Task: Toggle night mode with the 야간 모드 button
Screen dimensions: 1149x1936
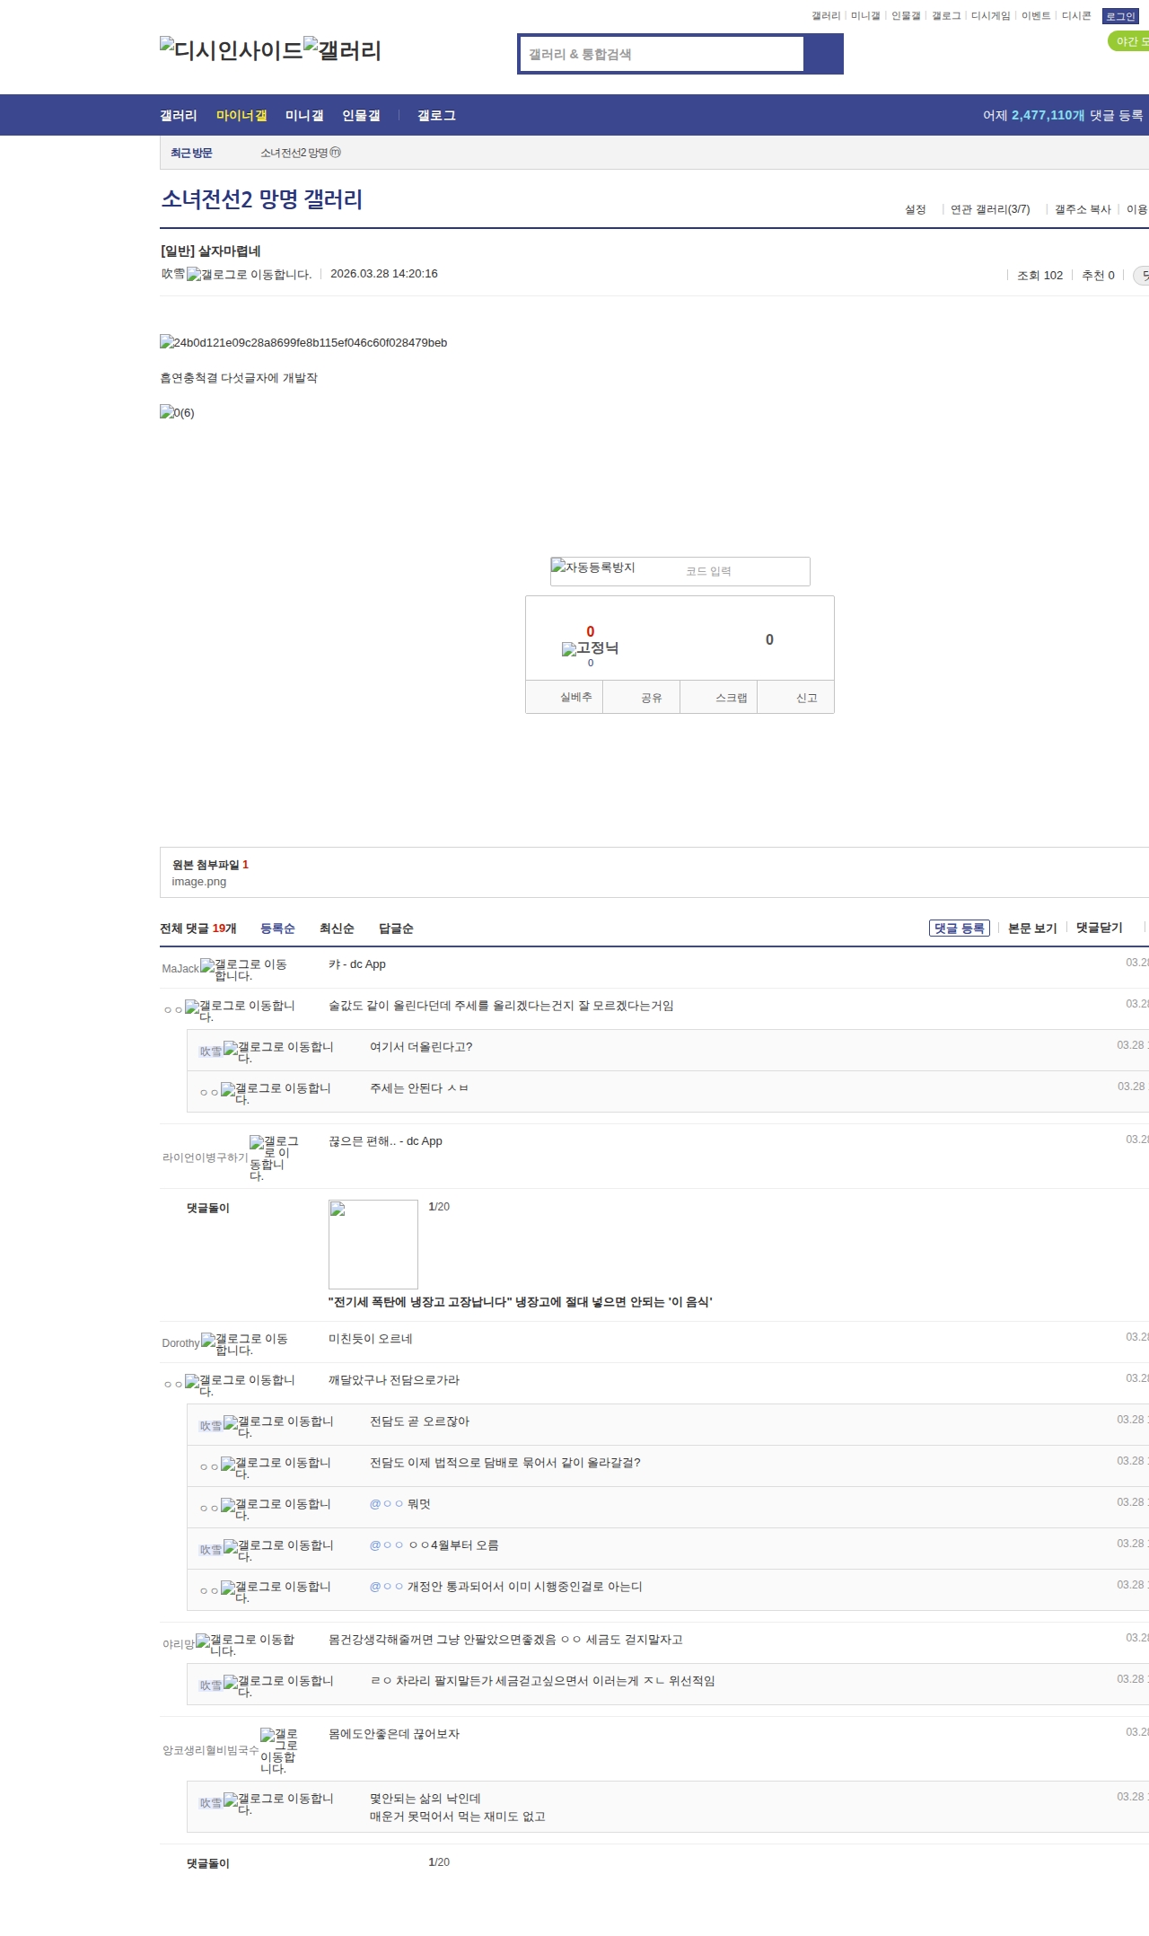Action: click(1130, 41)
